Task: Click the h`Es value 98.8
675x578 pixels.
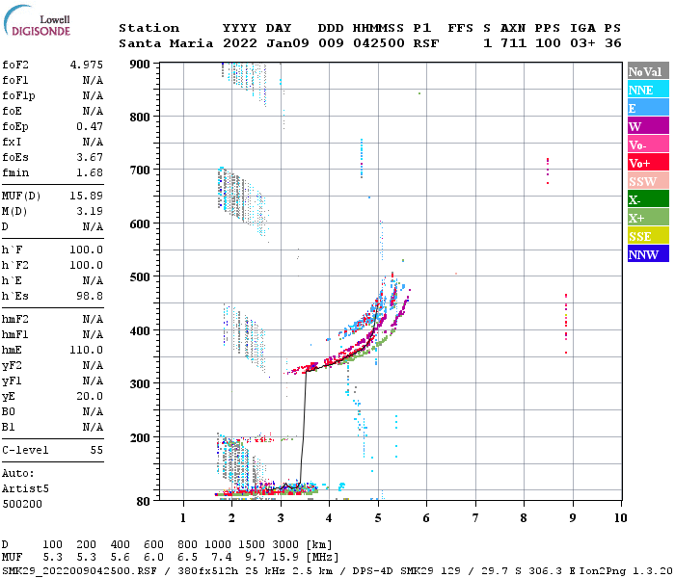Action: [90, 297]
